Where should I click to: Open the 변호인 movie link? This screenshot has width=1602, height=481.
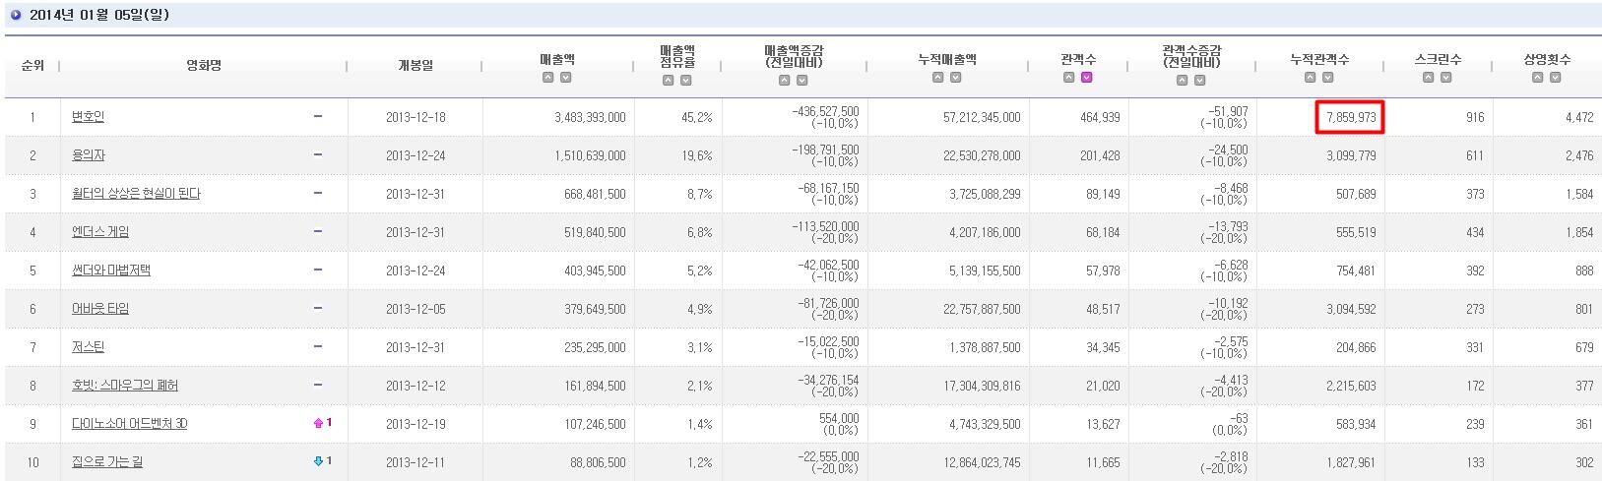[88, 117]
